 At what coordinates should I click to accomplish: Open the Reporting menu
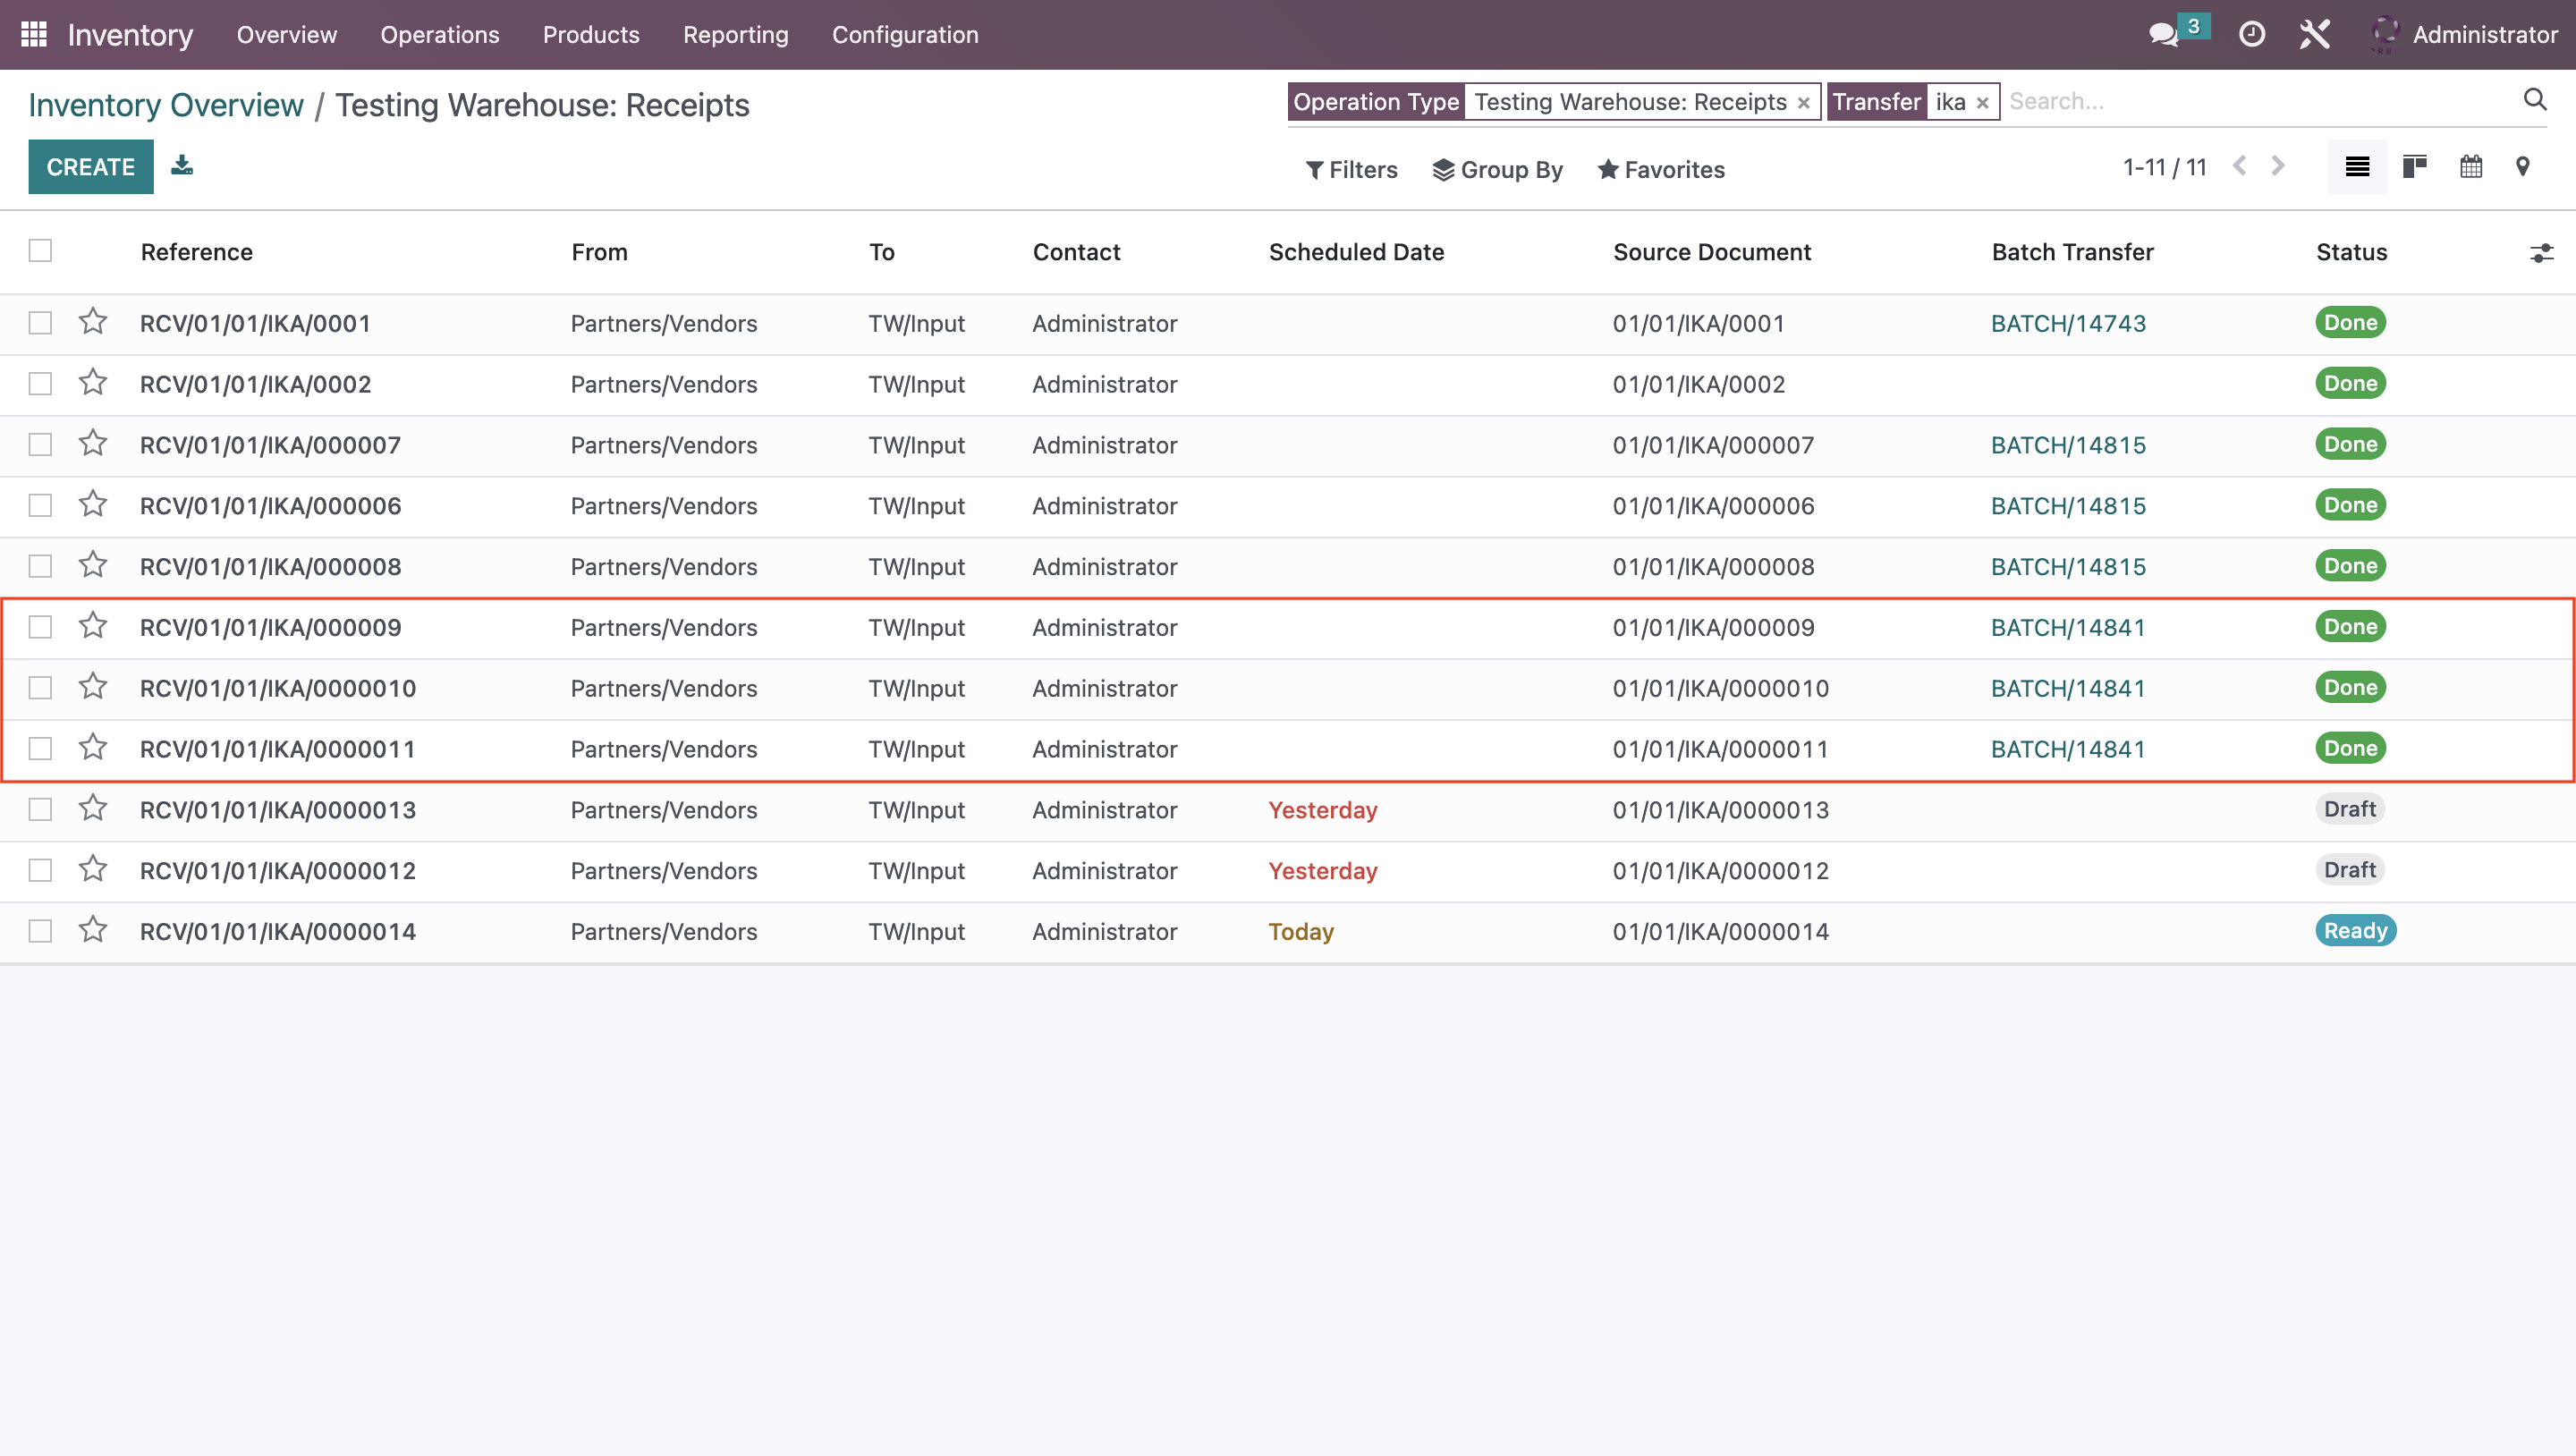pyautogui.click(x=736, y=35)
